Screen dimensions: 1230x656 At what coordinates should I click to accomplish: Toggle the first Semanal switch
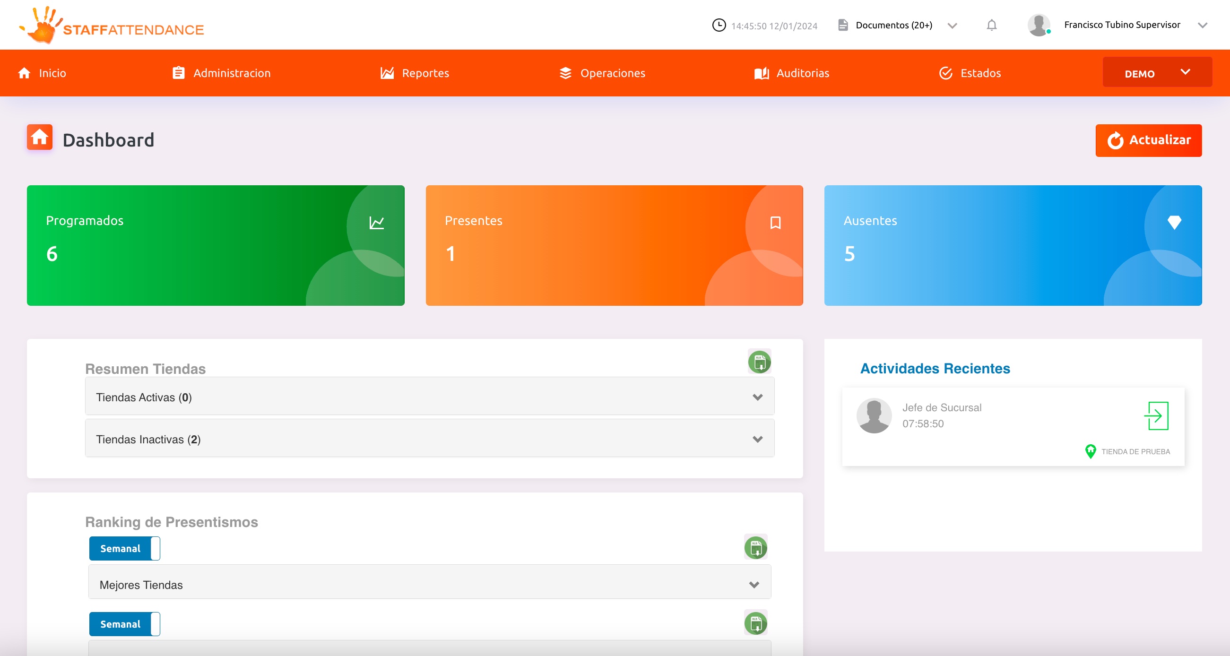coord(125,548)
